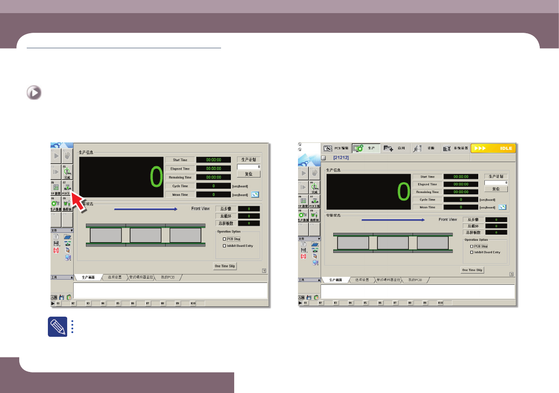Click the 复位 reset button in left screenshot
The image size is (559, 393).
click(248, 174)
